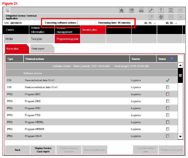Click the scrollbar thumb in action list
Image resolution: width=188 pixels, height=158 pixels.
pyautogui.click(x=180, y=76)
